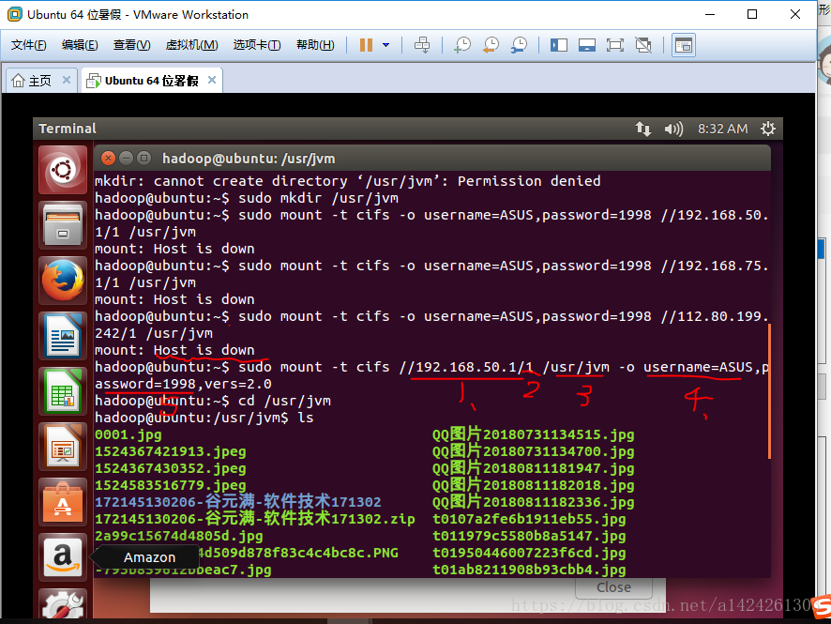Minimize the terminal window
Viewport: 831px width, 624px height.
(x=126, y=158)
